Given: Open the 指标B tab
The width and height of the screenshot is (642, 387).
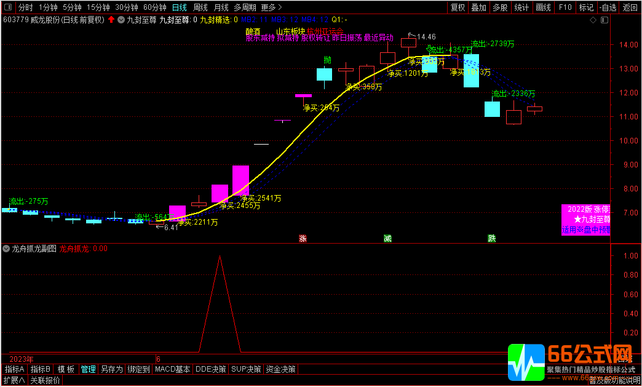Looking at the screenshot, I should [41, 369].
